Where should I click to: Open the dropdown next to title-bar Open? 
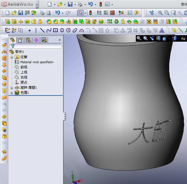tap(65, 5)
